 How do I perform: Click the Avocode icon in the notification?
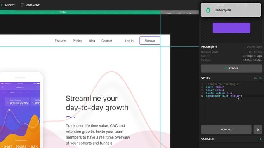click(208, 10)
